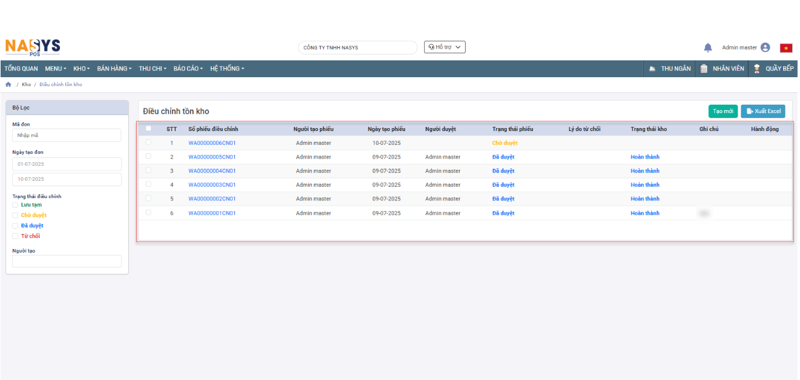Open the Quầy Bếp kitchen screen
The width and height of the screenshot is (800, 380).
click(x=773, y=69)
